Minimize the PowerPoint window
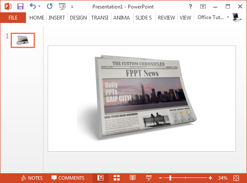This screenshot has height=183, width=247. (215, 7)
